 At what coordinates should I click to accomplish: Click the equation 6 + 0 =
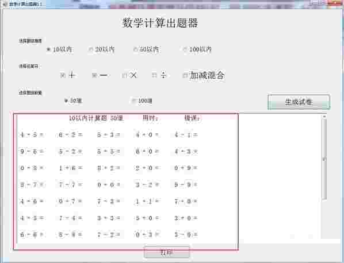pyautogui.click(x=147, y=152)
